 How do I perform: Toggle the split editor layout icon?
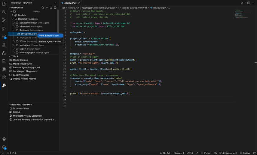[249, 3]
